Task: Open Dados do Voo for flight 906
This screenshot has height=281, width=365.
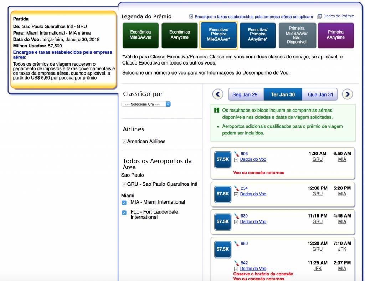Action: pyautogui.click(x=253, y=159)
